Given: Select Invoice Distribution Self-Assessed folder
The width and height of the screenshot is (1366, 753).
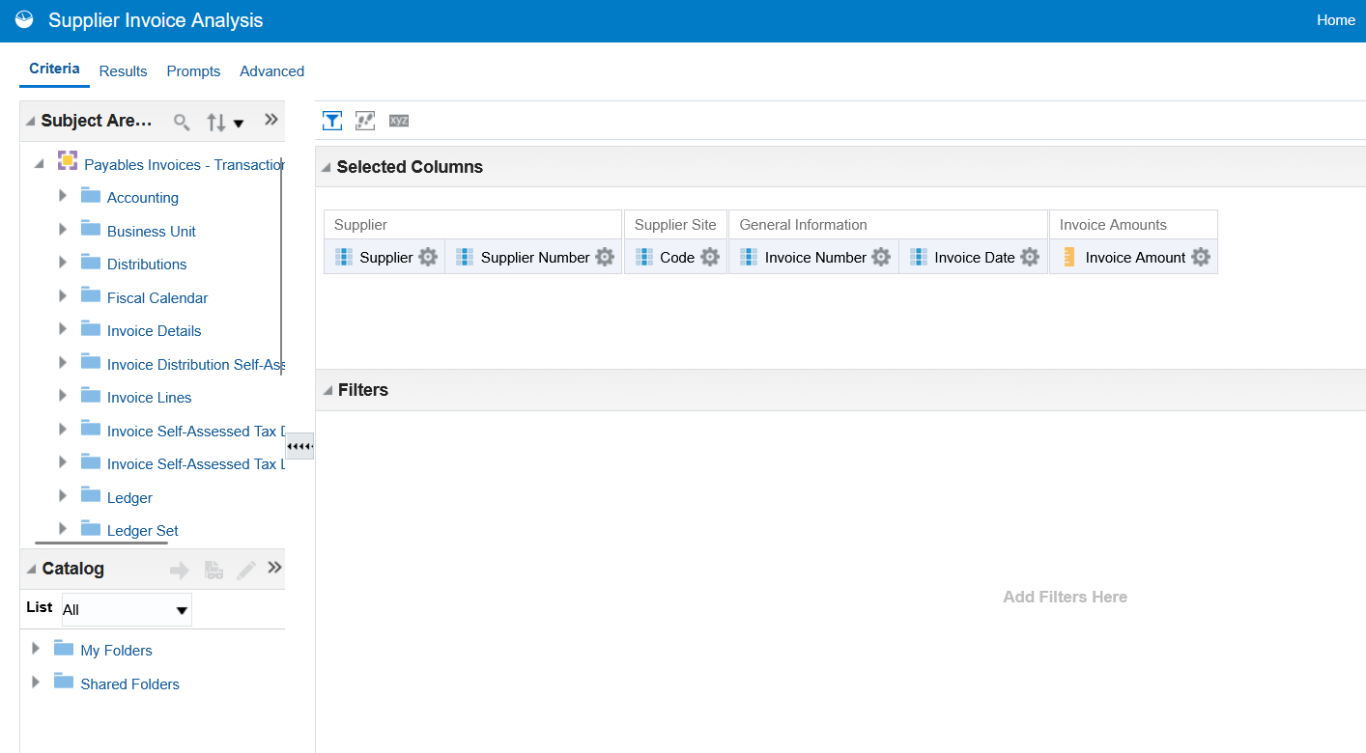Looking at the screenshot, I should pyautogui.click(x=196, y=365).
